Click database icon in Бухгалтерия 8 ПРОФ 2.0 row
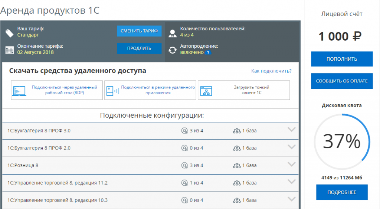 pos(237,148)
